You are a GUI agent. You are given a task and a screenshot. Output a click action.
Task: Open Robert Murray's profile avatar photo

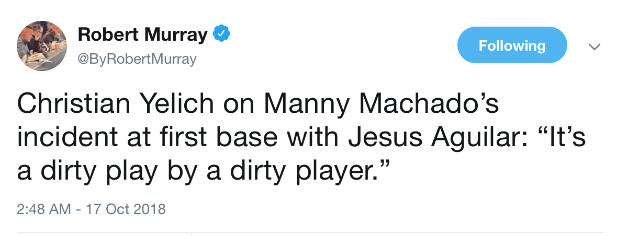pyautogui.click(x=42, y=46)
